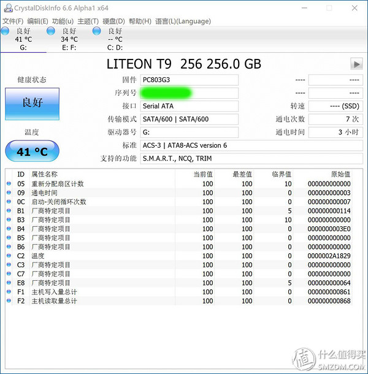This screenshot has width=368, height=374.
Task: Click the SATA/600 transfer mode field
Action: click(190, 120)
